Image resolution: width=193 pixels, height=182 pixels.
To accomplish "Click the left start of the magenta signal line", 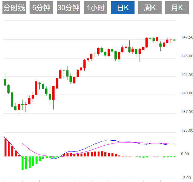I will pyautogui.click(x=23, y=143).
